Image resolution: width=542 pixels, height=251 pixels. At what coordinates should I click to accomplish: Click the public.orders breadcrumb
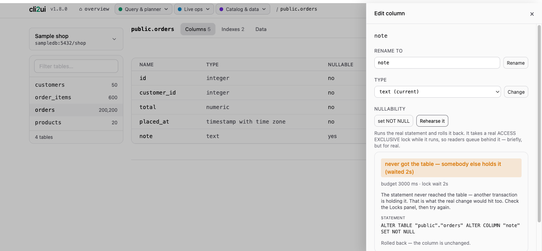298,9
